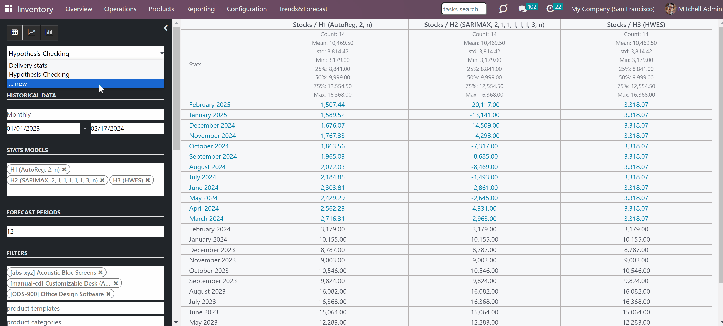723x326 pixels.
Task: Open the Reporting menu
Action: tap(200, 9)
